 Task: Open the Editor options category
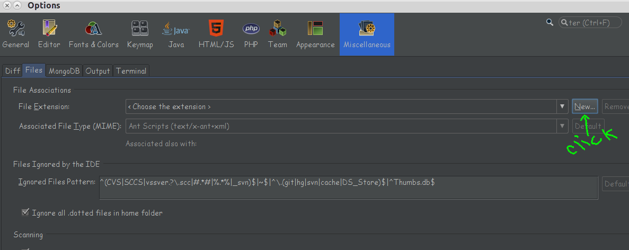(x=49, y=34)
